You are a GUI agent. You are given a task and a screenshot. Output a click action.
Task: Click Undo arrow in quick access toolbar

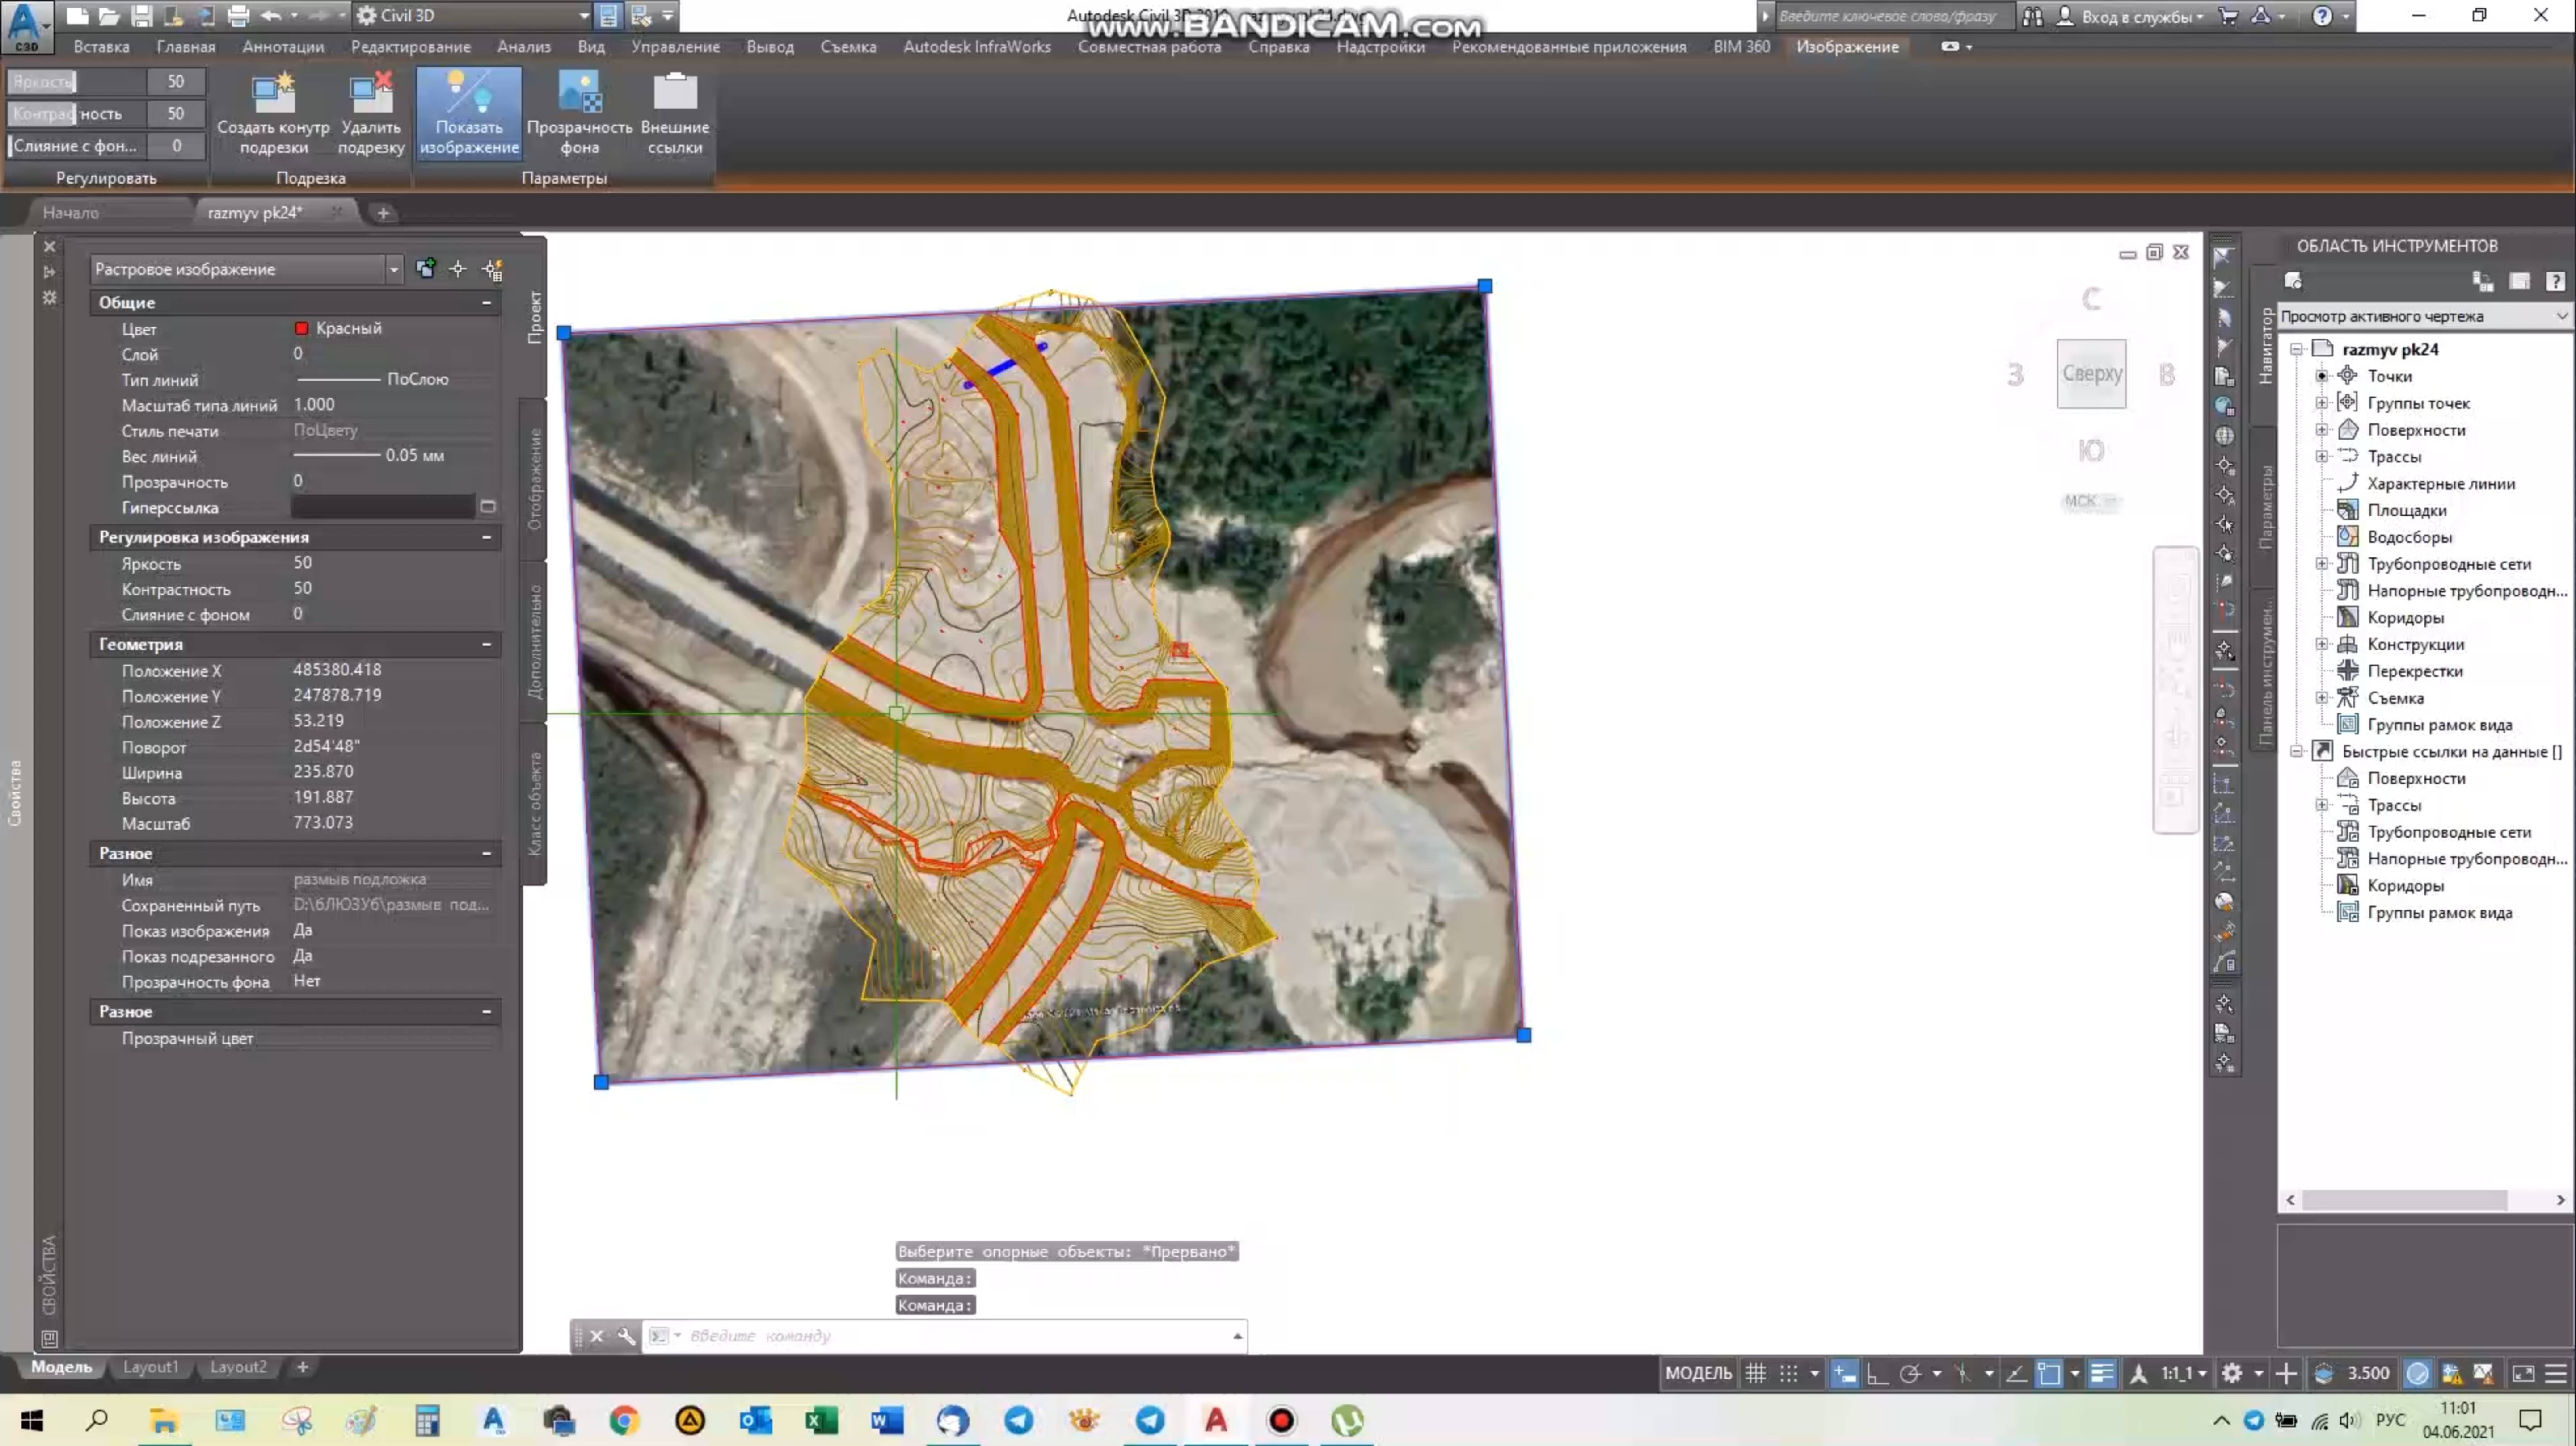pyautogui.click(x=270, y=15)
